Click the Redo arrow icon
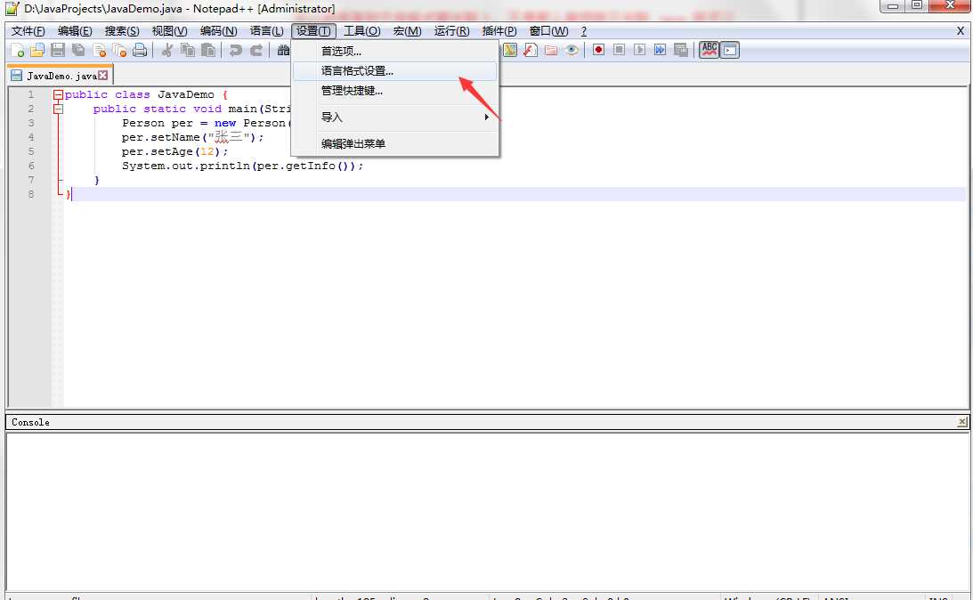 pyautogui.click(x=255, y=50)
